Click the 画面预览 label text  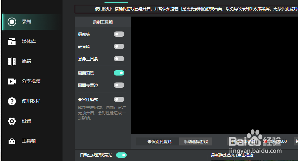tap(86, 73)
